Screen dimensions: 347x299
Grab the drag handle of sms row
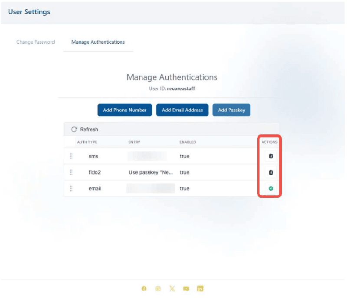click(71, 156)
